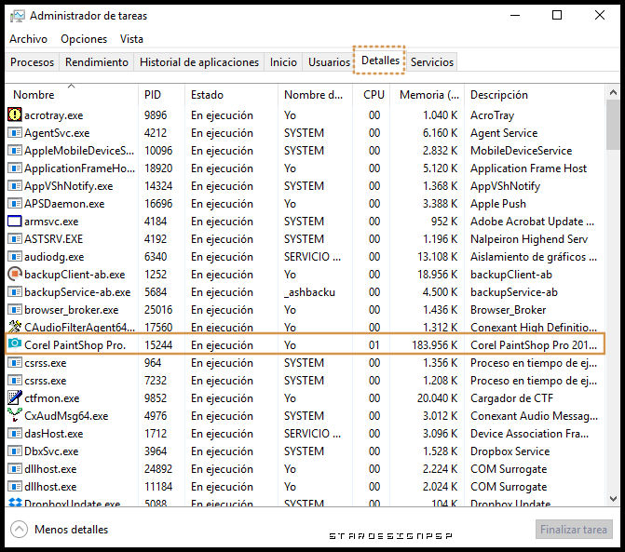Open the Archivo menu
This screenshot has height=552, width=625.
(x=28, y=39)
